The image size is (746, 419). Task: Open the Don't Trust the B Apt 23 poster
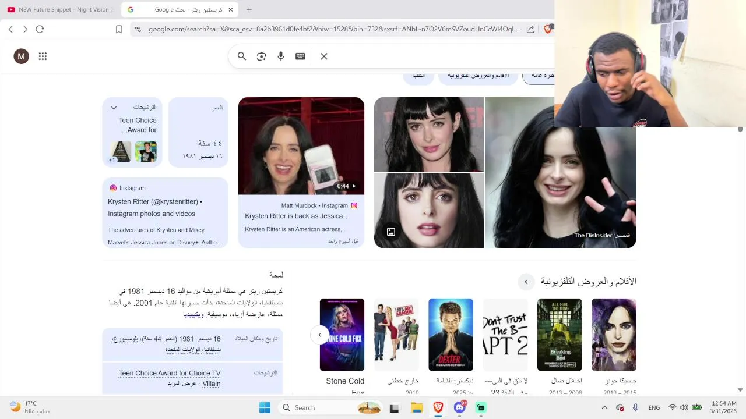pos(505,335)
